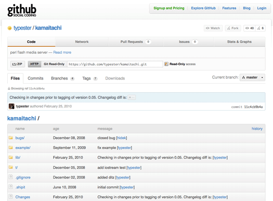Click the hidek author link

click(x=122, y=138)
